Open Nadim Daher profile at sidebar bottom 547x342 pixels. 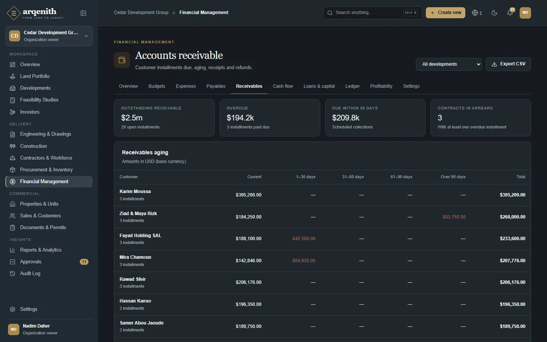pyautogui.click(x=49, y=329)
